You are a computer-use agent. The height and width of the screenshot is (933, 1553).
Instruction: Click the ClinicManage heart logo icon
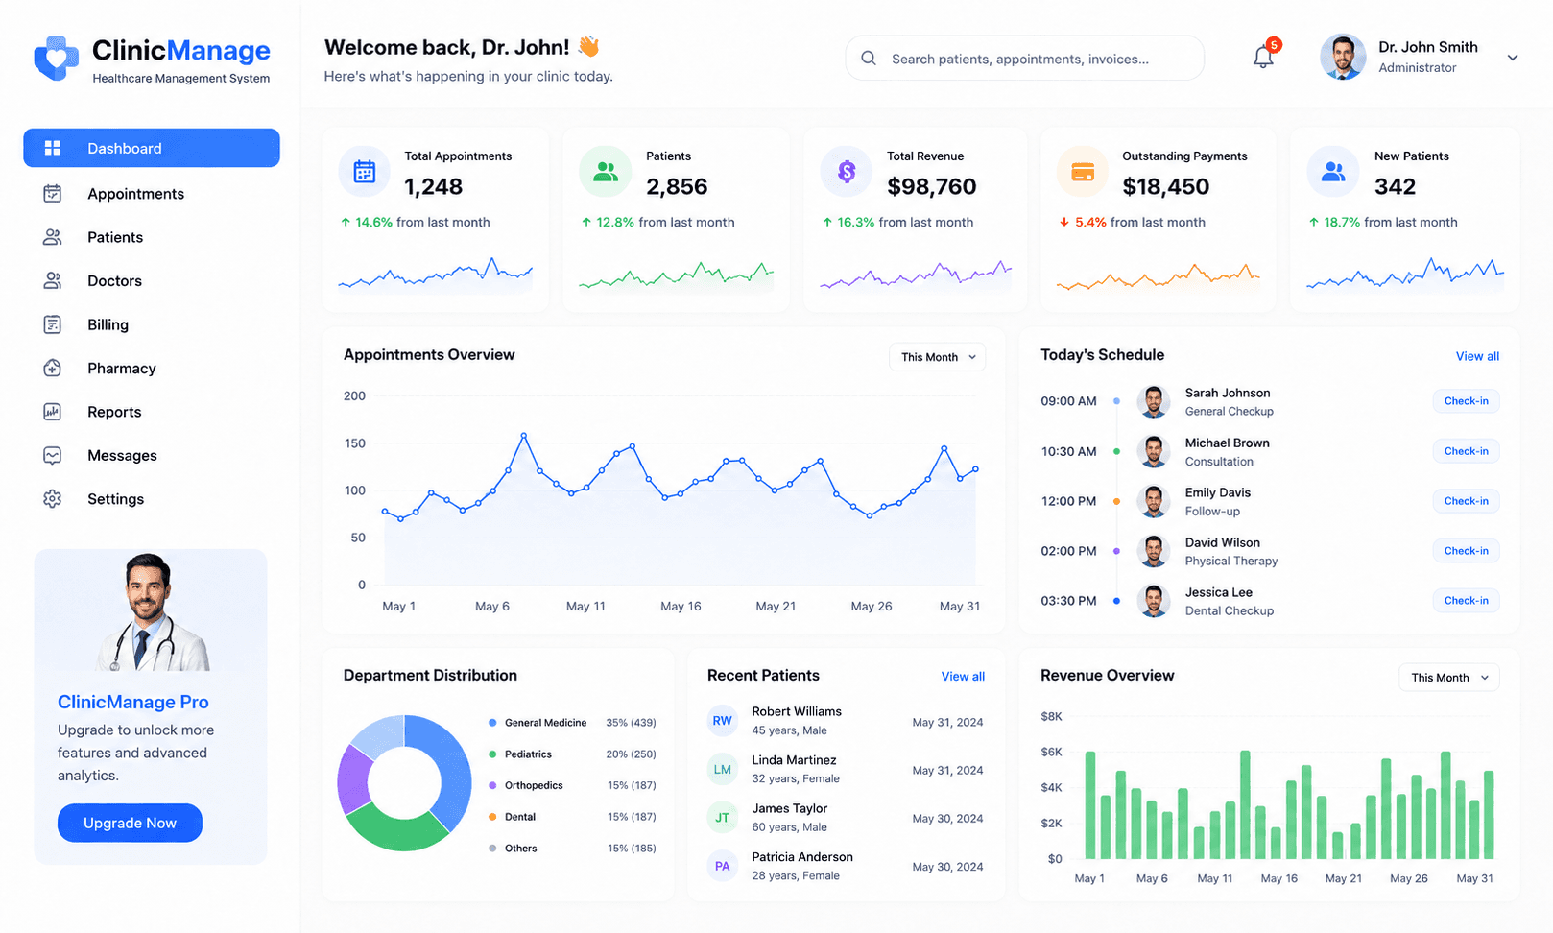pyautogui.click(x=57, y=59)
